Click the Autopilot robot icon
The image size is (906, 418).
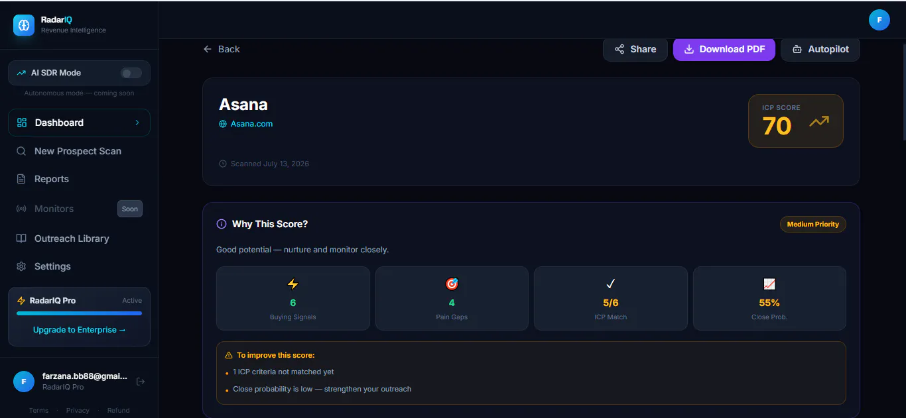[x=797, y=49]
